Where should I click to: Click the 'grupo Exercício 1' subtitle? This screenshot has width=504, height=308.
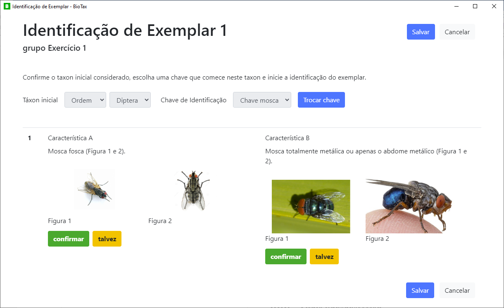pos(55,48)
